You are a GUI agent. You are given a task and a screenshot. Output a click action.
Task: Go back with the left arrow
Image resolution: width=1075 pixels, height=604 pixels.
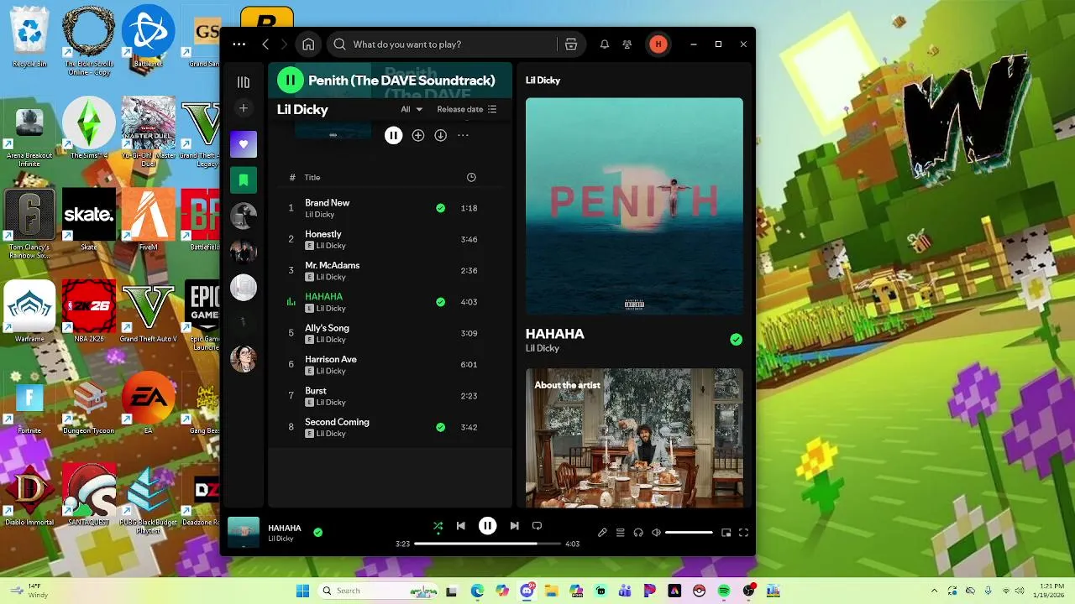tap(265, 44)
